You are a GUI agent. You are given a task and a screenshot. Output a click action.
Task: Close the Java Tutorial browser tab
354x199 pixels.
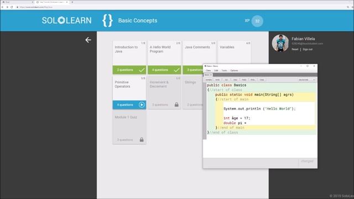tap(67, 2)
